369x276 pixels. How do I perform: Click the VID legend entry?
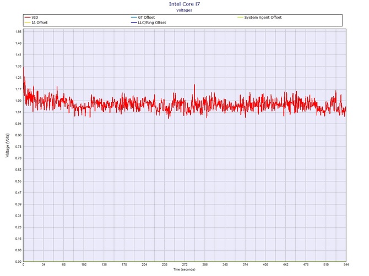point(31,18)
